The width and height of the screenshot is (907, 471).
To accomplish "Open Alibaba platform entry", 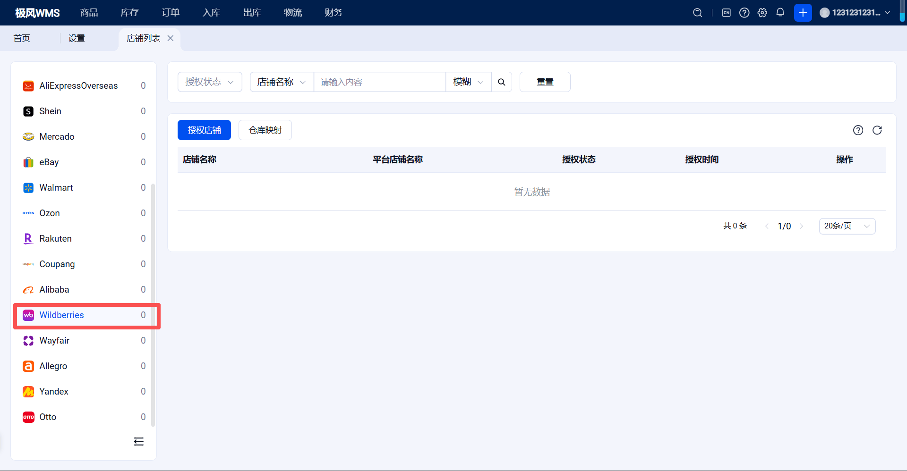I will [84, 290].
